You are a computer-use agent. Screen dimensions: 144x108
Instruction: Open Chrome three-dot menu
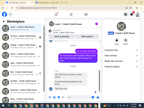click(x=141, y=8)
